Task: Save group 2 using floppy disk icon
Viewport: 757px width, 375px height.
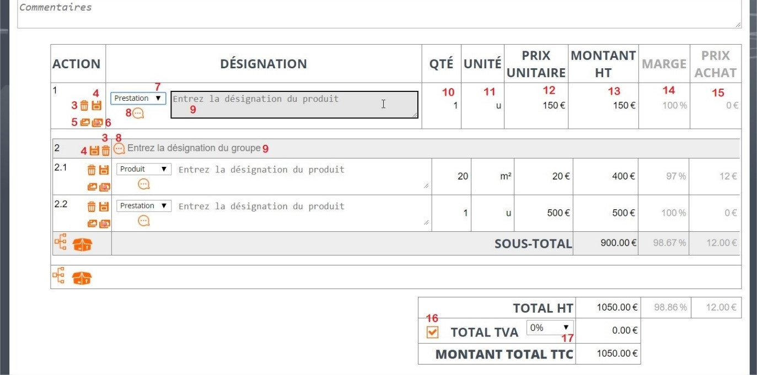Action: coord(94,150)
